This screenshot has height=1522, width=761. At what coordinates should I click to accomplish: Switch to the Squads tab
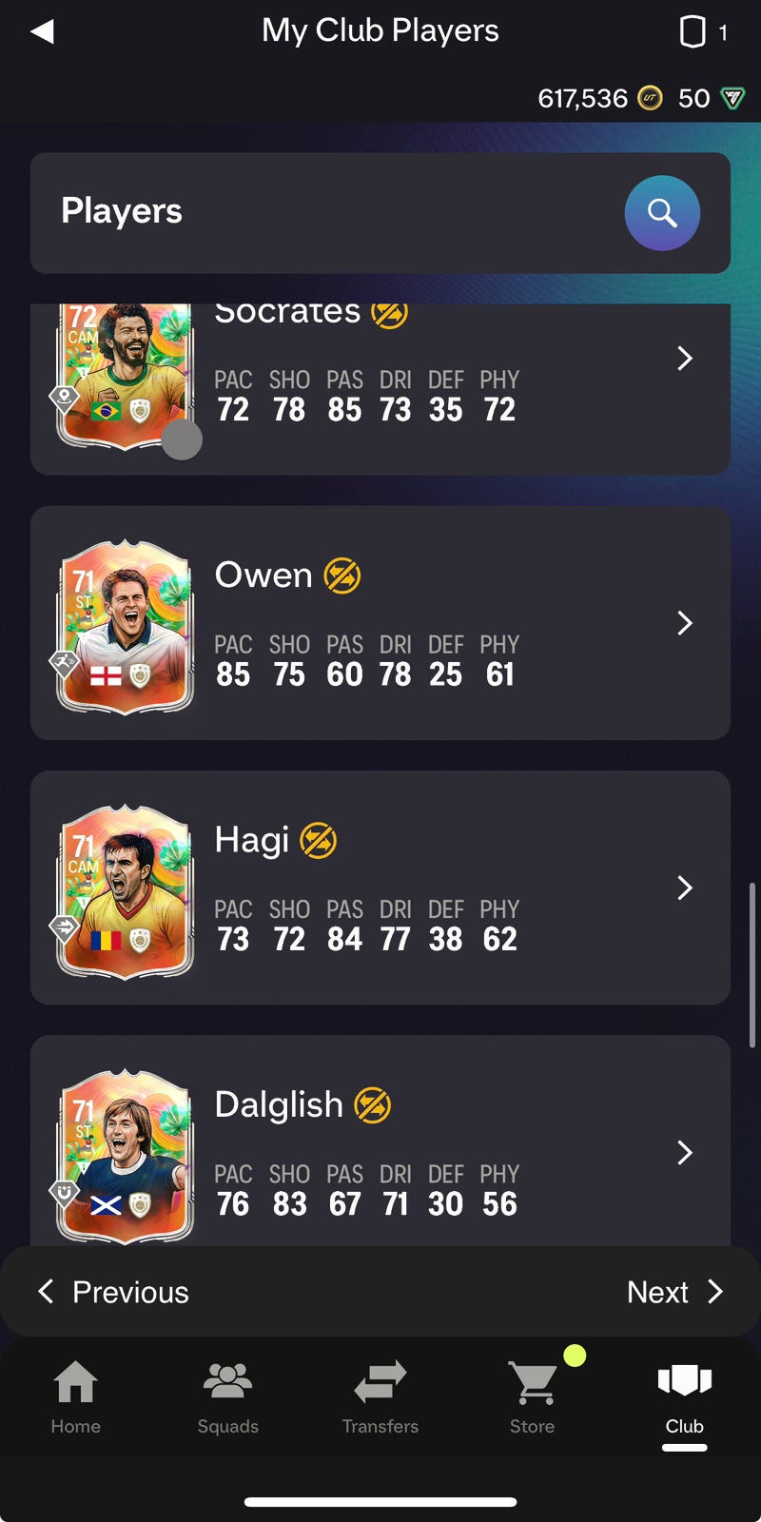click(228, 1397)
